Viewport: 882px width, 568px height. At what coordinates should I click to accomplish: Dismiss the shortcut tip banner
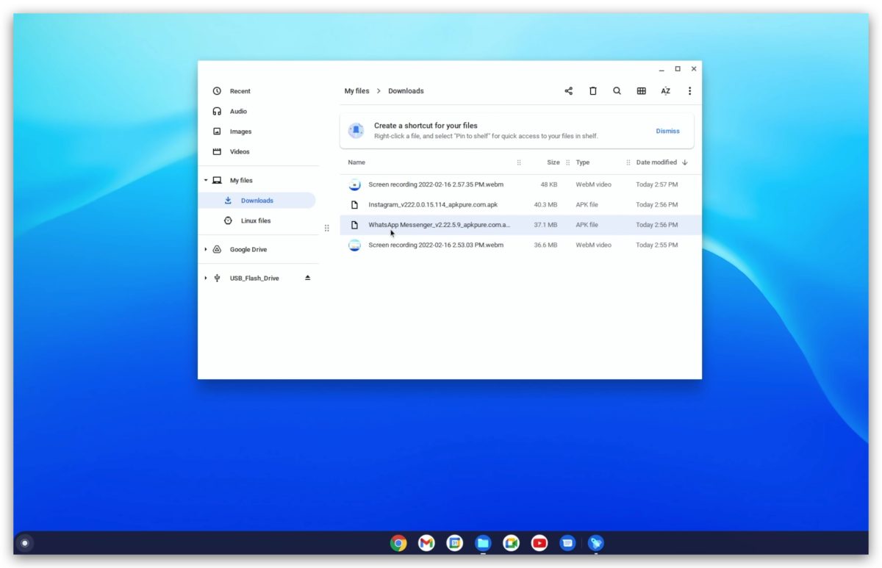pos(667,131)
